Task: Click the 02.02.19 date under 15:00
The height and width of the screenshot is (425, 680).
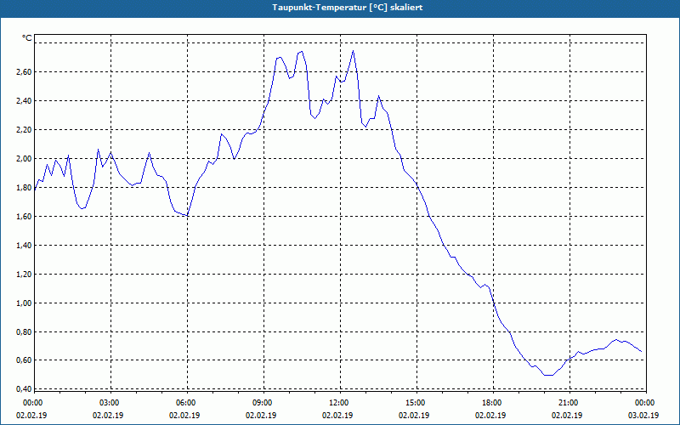Action: [x=414, y=416]
